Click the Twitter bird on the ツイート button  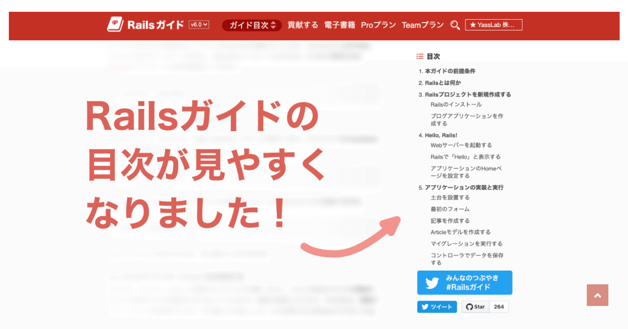point(425,306)
